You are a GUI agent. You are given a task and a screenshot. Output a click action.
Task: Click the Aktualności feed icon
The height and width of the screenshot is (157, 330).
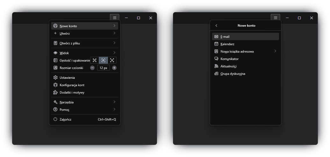pyautogui.click(x=216, y=66)
